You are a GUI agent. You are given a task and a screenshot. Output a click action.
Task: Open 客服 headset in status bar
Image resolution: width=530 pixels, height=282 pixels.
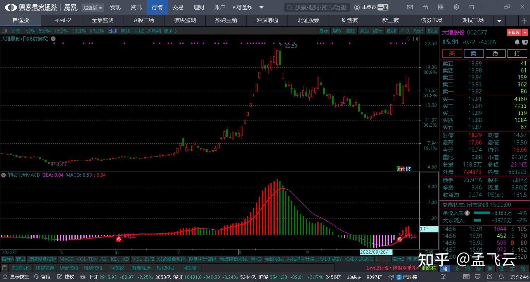click(x=42, y=277)
